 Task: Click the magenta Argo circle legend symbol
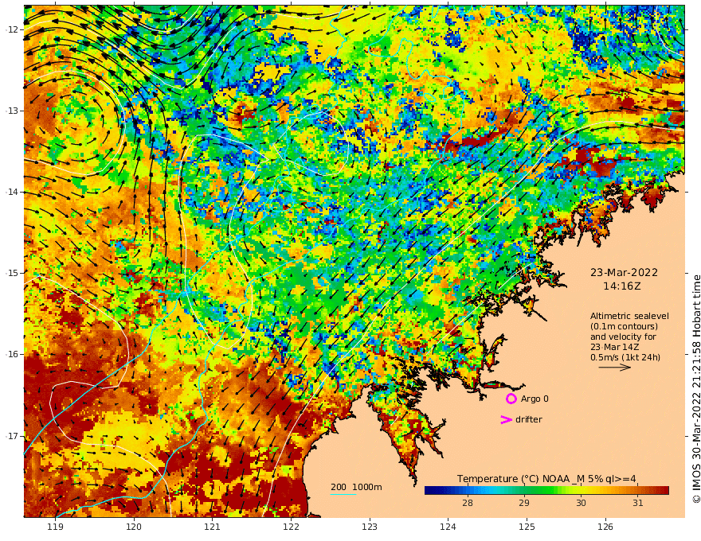511,399
